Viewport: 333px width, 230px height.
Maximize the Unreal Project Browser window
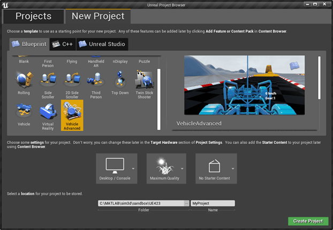[315, 4]
